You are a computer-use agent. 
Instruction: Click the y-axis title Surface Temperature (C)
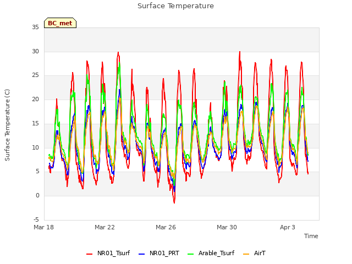7,125
